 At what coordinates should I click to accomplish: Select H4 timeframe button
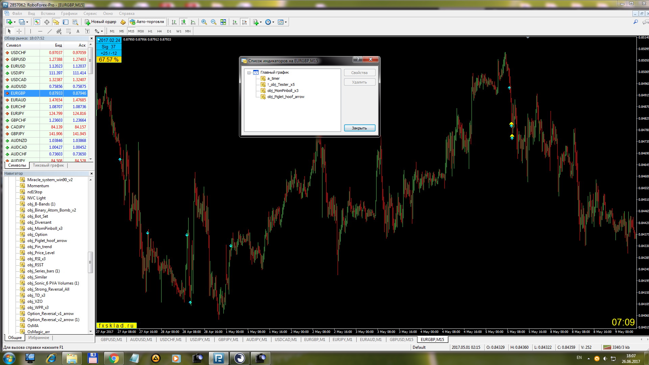(160, 31)
